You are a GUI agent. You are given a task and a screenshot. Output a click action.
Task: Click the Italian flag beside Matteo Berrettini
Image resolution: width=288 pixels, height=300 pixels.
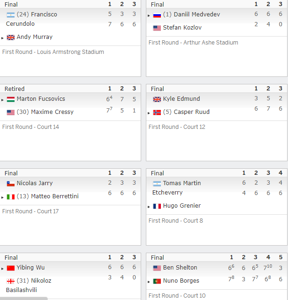click(10, 197)
